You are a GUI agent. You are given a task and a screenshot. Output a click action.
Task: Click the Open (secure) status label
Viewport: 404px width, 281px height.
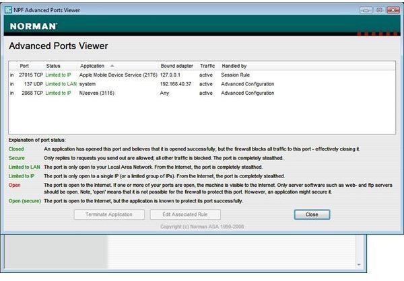pos(25,201)
